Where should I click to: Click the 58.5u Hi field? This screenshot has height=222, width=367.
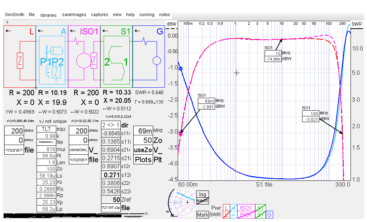(x=46, y=155)
